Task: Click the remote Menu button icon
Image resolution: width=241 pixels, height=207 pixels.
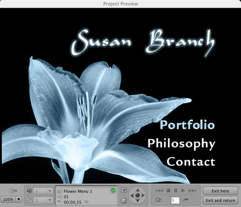Action: pos(124,200)
